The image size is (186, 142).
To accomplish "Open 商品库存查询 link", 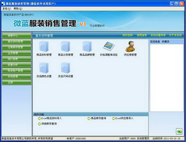I will point(98,118).
